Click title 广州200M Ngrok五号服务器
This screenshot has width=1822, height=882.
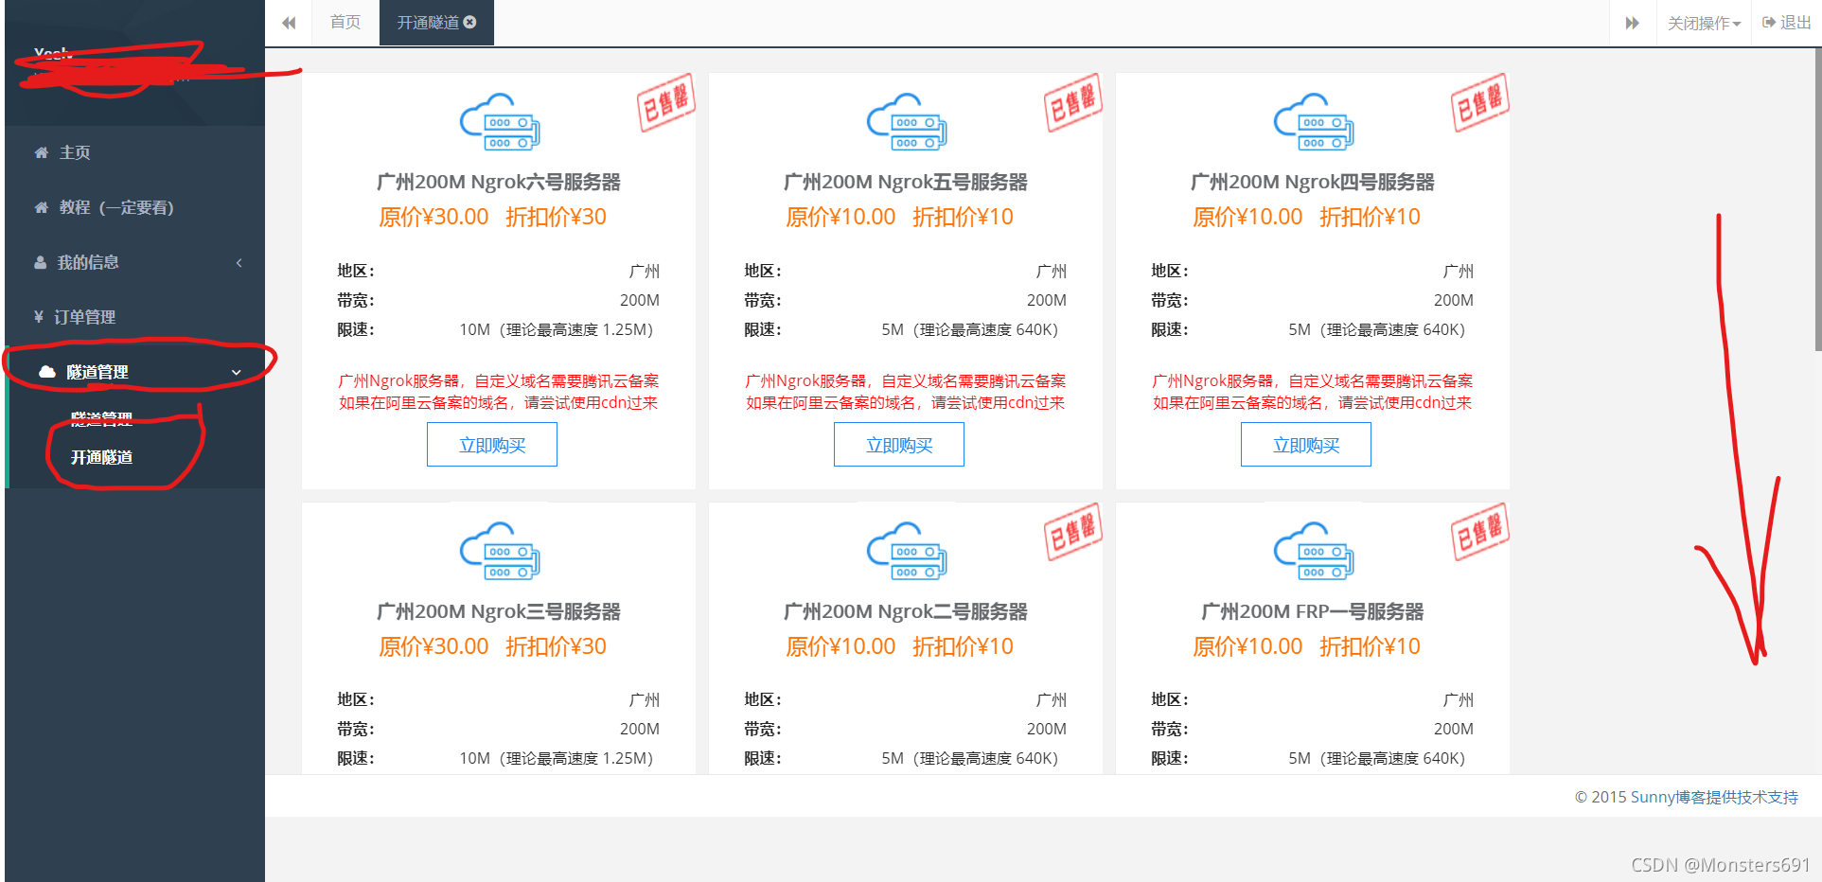tap(906, 182)
